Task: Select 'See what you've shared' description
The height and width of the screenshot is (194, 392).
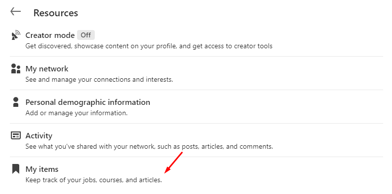Action: pyautogui.click(x=149, y=146)
